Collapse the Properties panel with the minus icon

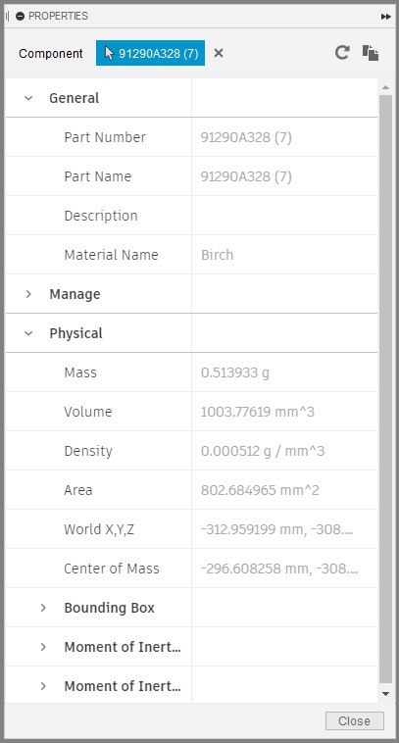click(20, 16)
